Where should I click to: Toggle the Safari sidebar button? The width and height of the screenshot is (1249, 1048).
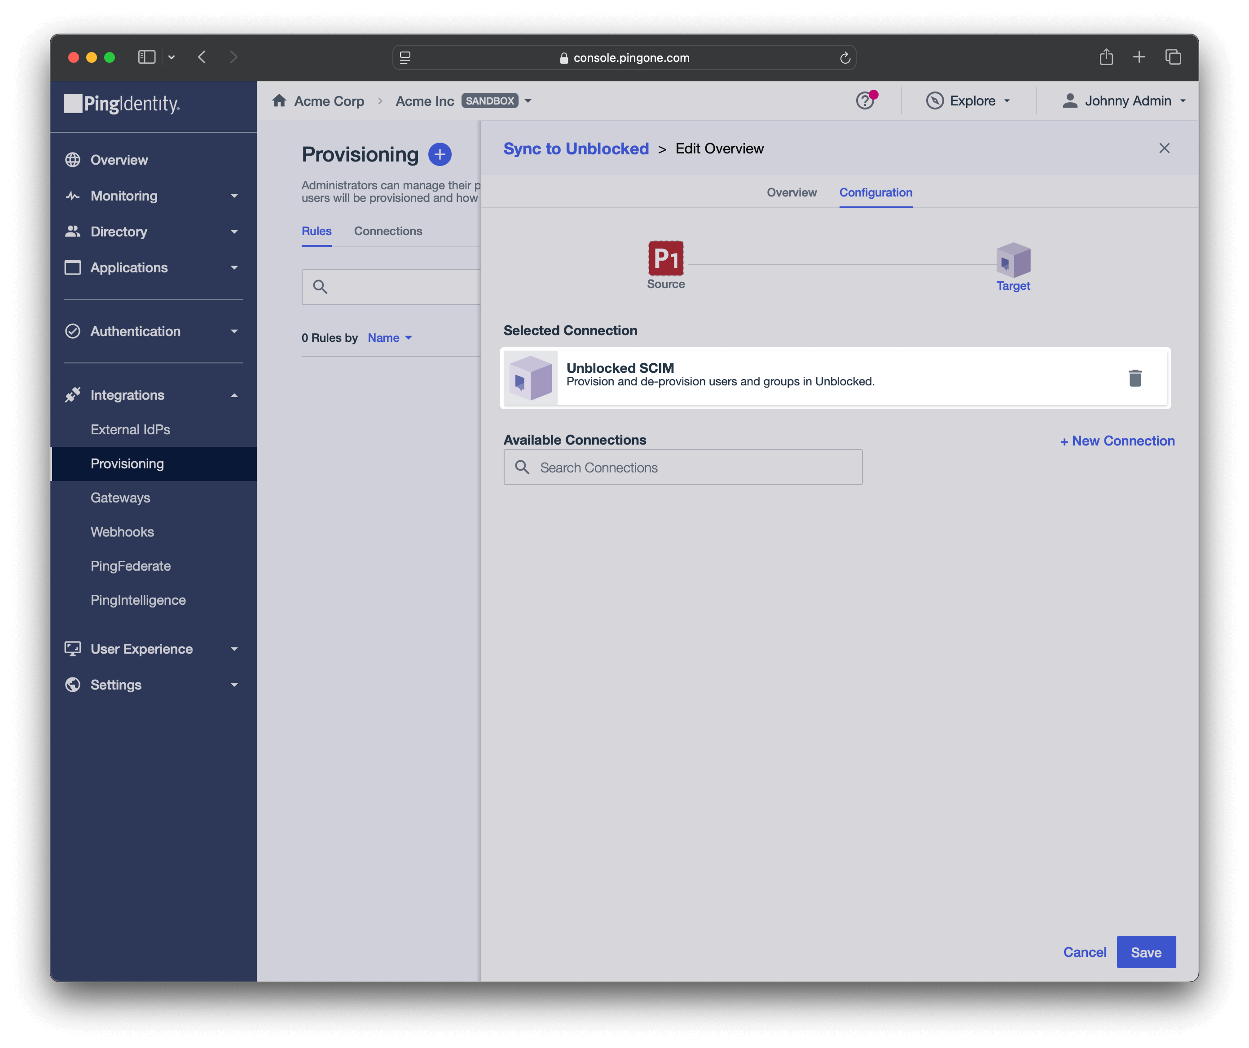146,57
